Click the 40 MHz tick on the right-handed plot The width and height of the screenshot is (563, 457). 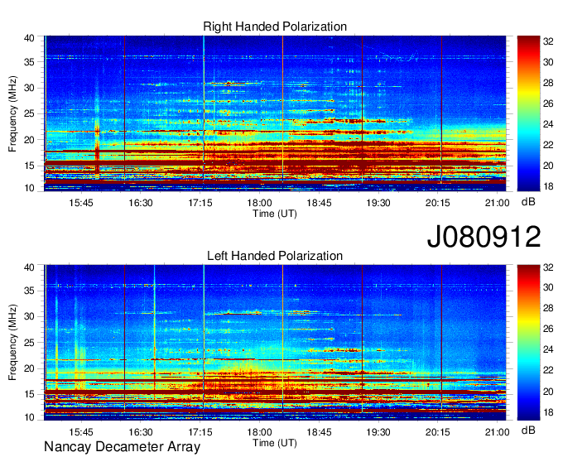(x=29, y=38)
